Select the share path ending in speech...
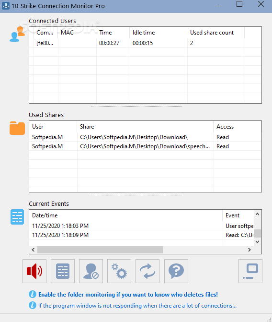The image size is (272, 322). coord(145,146)
